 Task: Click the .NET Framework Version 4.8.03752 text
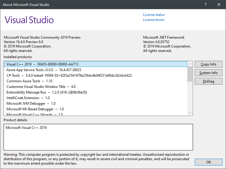point(156,42)
